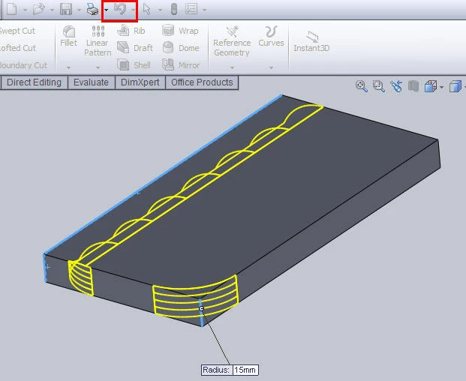
Task: Expand the Select tool dropdown arrow
Action: point(160,10)
